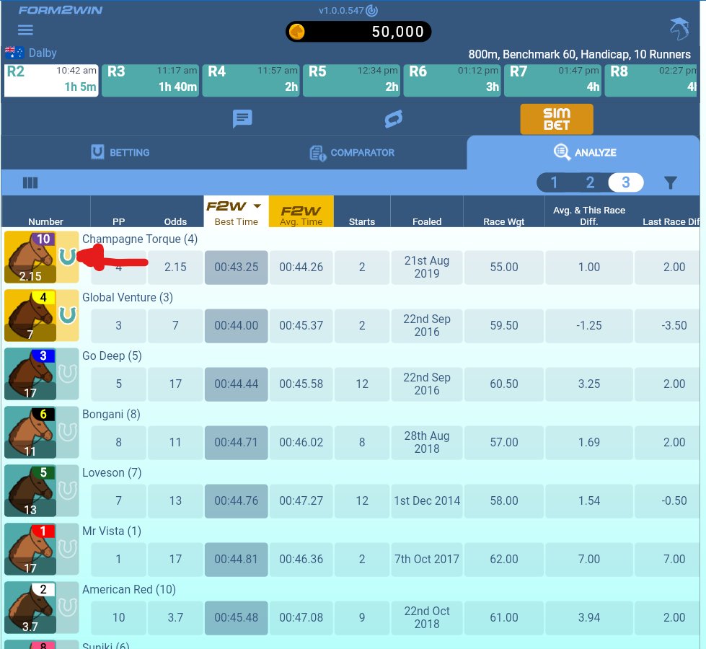Toggle horseshoe for Champagne Torque
Viewport: 706px width, 649px height.
(68, 257)
